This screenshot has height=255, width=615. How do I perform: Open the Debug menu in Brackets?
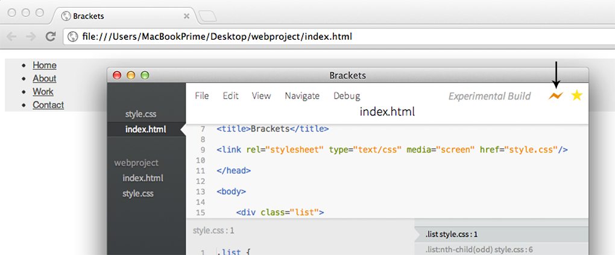[x=347, y=96]
